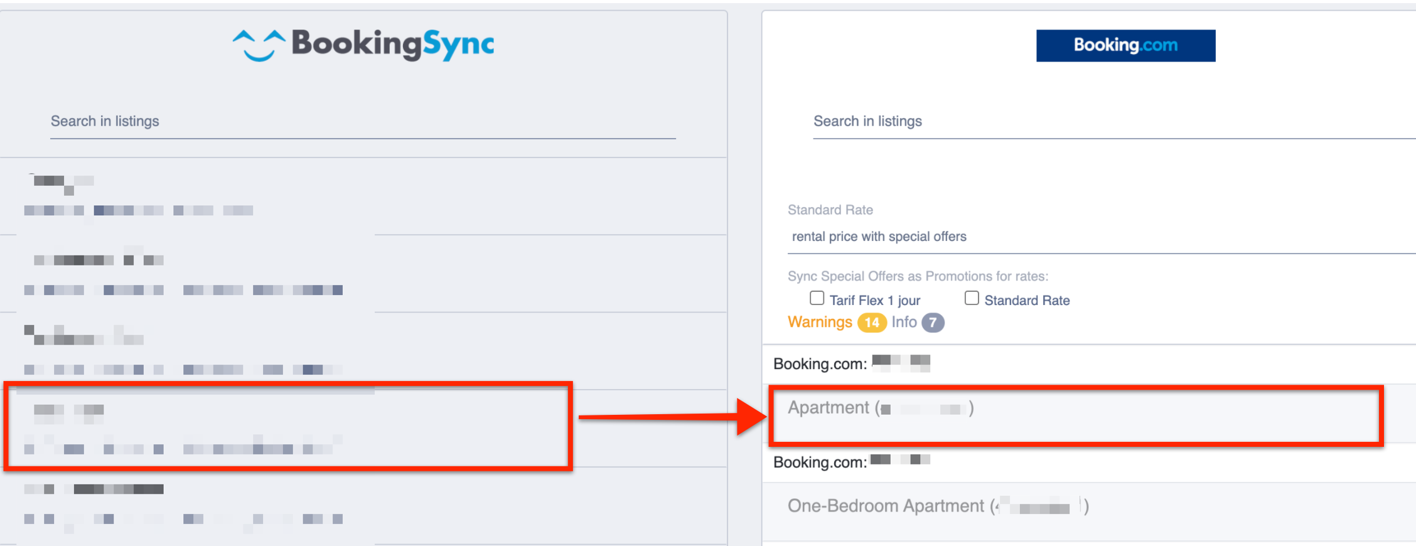Tick the Standard Rate promotions checkbox
This screenshot has height=546, width=1416.
click(x=972, y=298)
